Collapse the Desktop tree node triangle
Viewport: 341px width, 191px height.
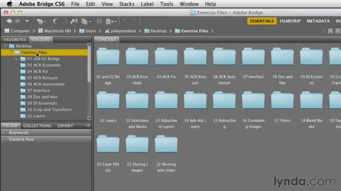click(x=6, y=46)
